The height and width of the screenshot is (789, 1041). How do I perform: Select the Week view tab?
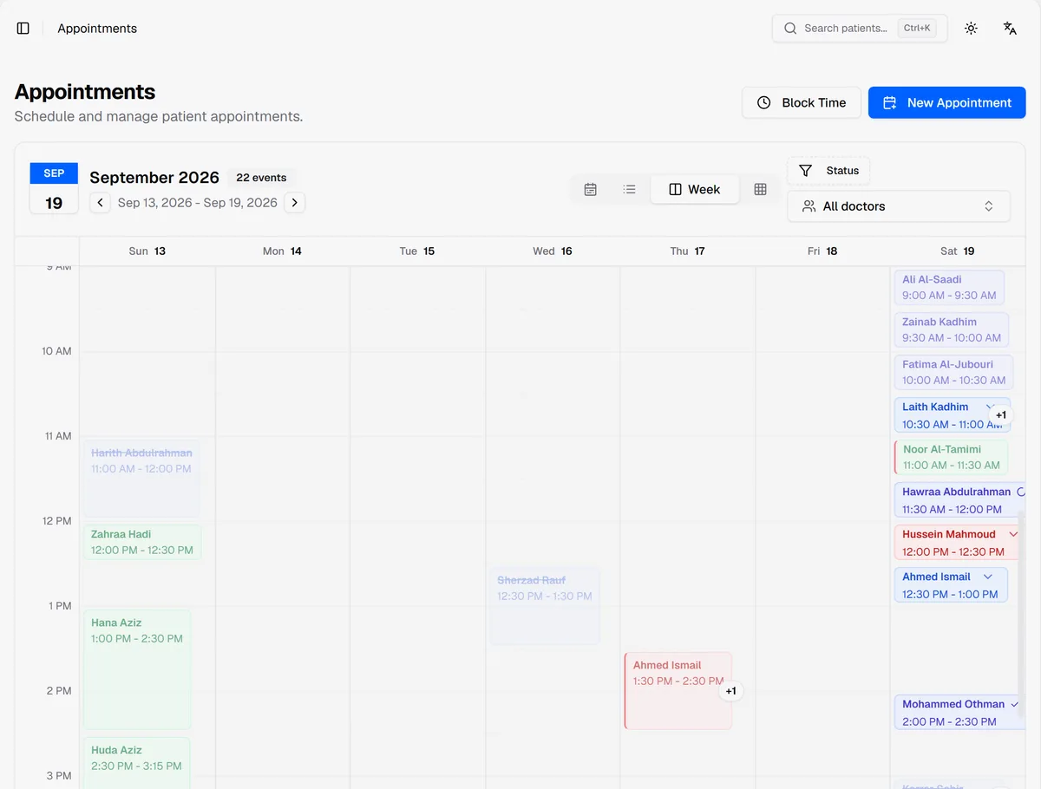pos(695,189)
